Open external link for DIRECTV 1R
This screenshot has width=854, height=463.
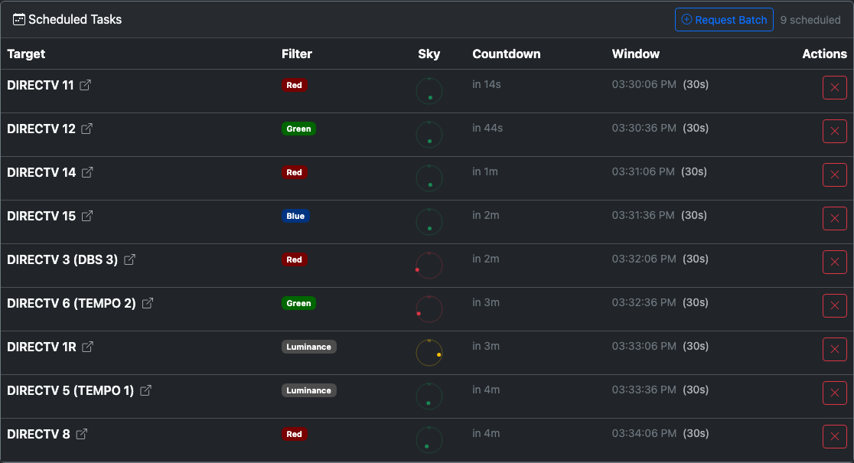pyautogui.click(x=88, y=347)
